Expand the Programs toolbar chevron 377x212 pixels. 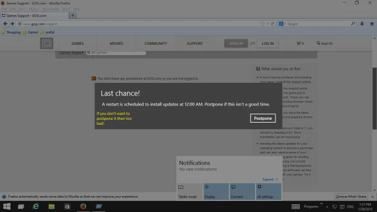(321, 204)
